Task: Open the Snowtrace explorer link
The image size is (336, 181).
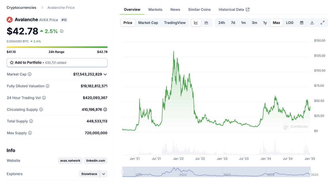Action: click(89, 174)
